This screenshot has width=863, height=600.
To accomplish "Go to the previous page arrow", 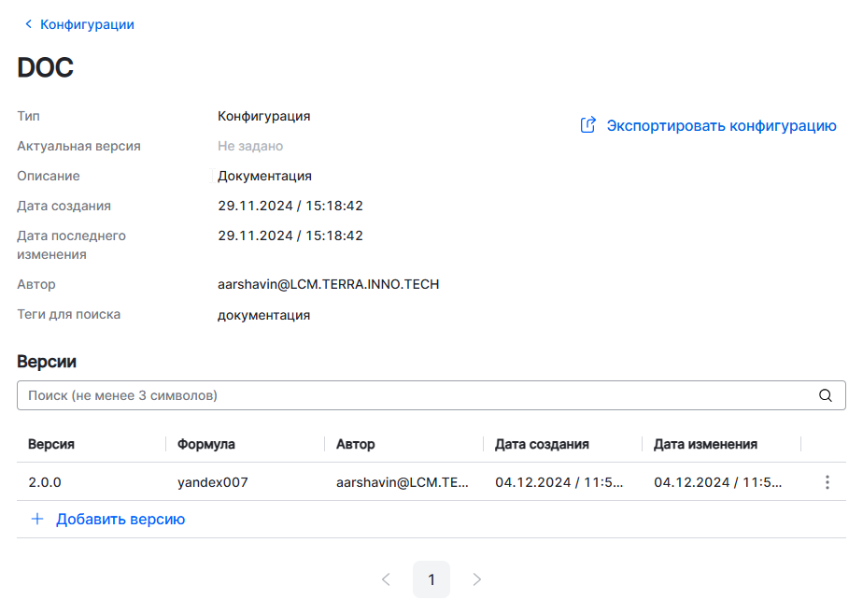I will click(x=386, y=579).
